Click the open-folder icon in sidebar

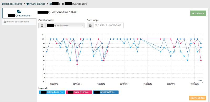tap(19, 11)
